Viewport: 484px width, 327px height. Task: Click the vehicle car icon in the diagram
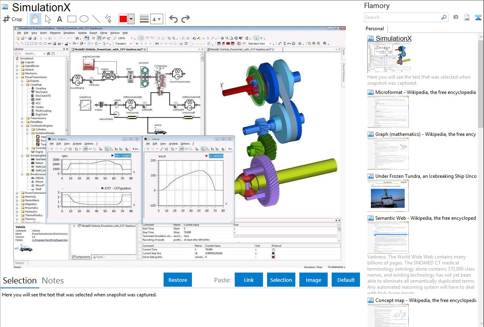coord(160,131)
